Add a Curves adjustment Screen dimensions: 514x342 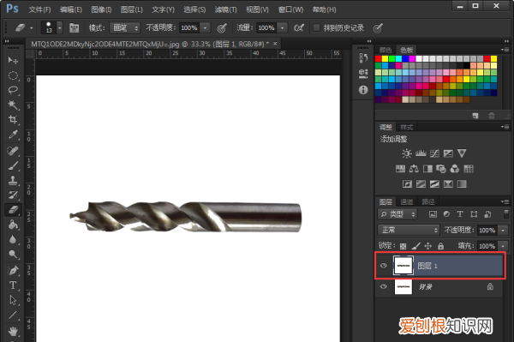point(434,153)
